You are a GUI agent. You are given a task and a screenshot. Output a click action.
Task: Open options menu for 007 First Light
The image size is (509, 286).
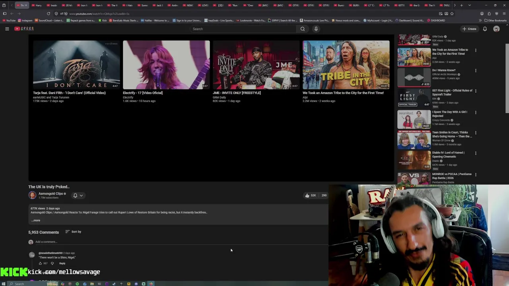coord(476,91)
